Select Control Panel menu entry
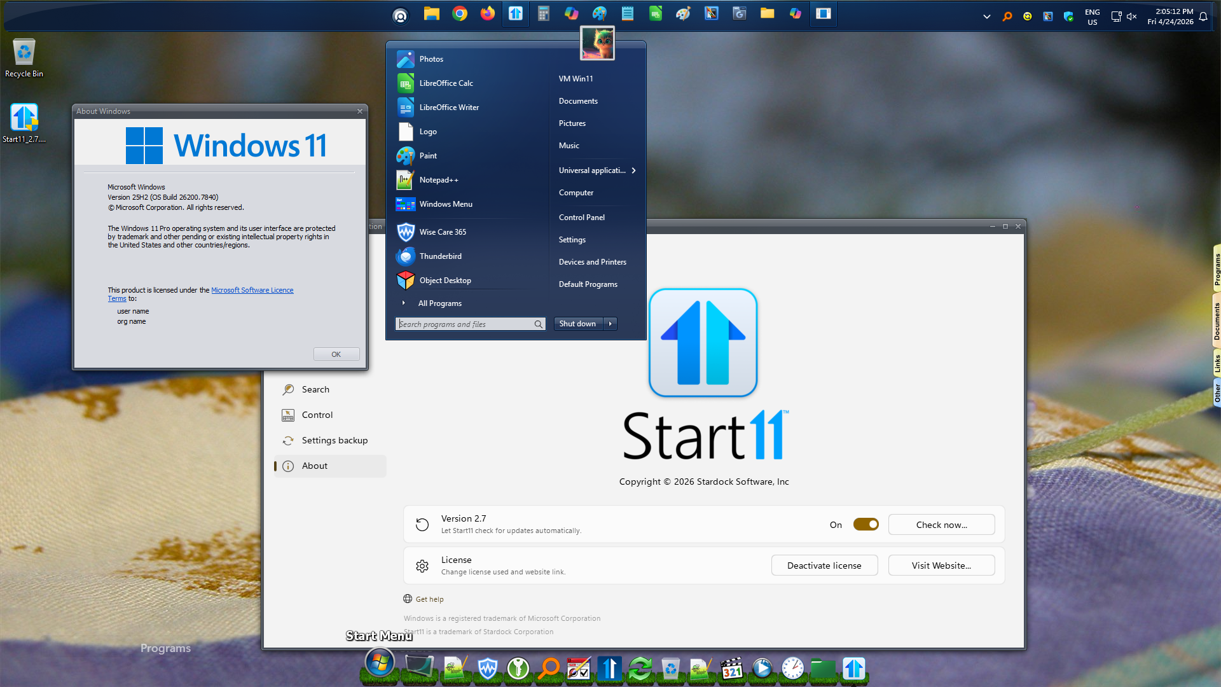 click(581, 218)
